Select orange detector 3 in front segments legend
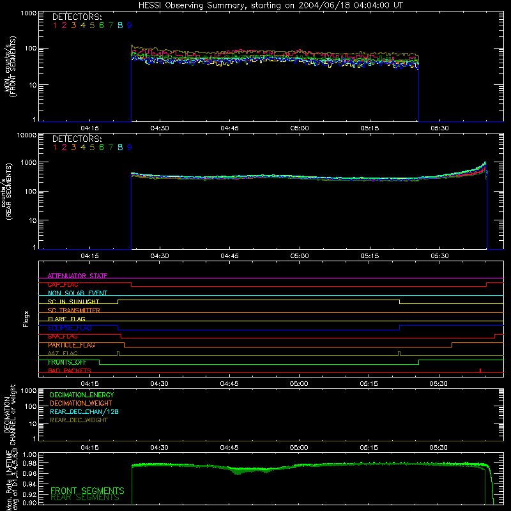The image size is (511, 511). [73, 26]
